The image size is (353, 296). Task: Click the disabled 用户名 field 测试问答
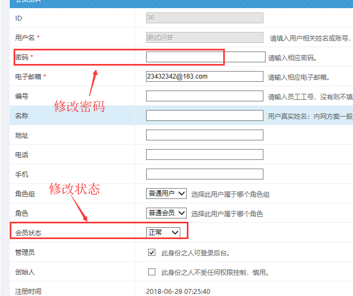tap(204, 37)
